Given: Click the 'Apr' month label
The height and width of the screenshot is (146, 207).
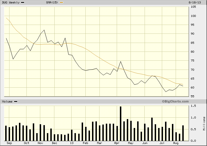Looking at the screenshot, I should click(x=117, y=143).
